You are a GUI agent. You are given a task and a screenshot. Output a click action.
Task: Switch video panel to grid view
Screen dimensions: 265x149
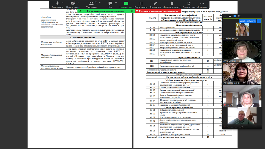tap(240, 16)
